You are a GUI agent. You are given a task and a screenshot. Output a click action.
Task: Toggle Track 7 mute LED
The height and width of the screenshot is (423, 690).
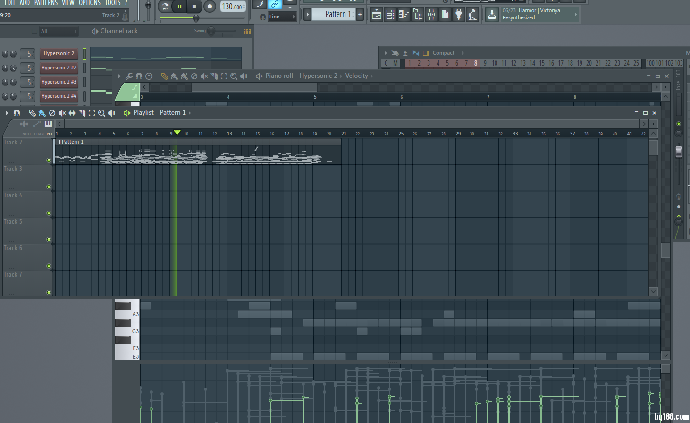[x=49, y=293]
